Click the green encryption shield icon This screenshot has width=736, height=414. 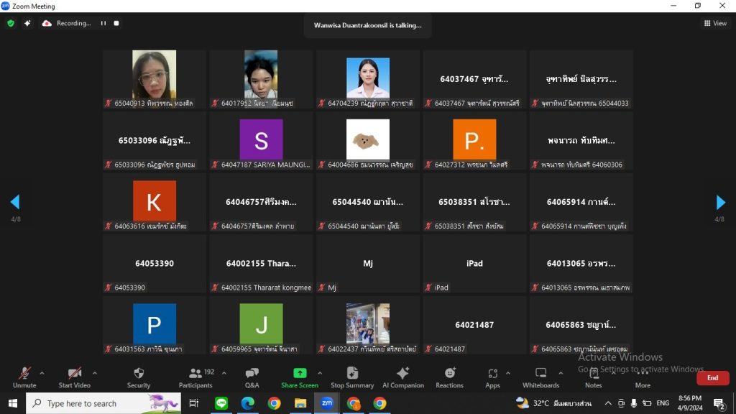tap(11, 23)
